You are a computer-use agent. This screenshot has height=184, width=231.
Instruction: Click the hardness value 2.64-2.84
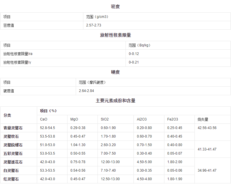point(86,91)
